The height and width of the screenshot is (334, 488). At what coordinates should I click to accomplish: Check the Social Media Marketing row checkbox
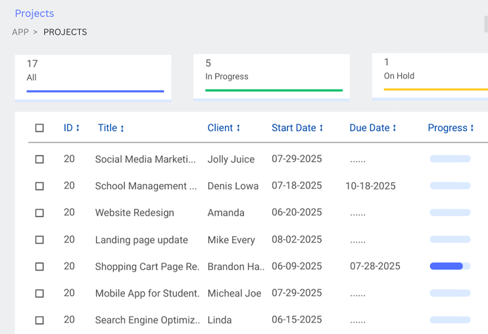39,159
